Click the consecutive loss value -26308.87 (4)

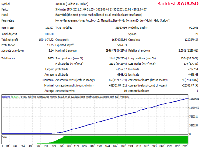pyautogui.click(x=190, y=85)
